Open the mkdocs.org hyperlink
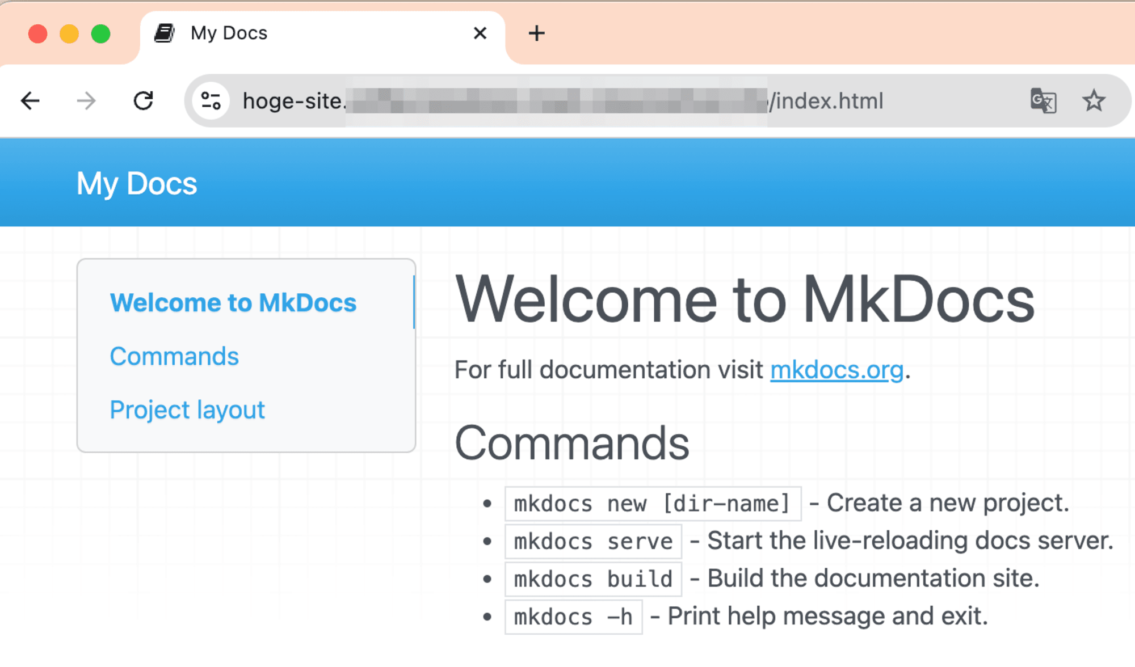 tap(836, 370)
